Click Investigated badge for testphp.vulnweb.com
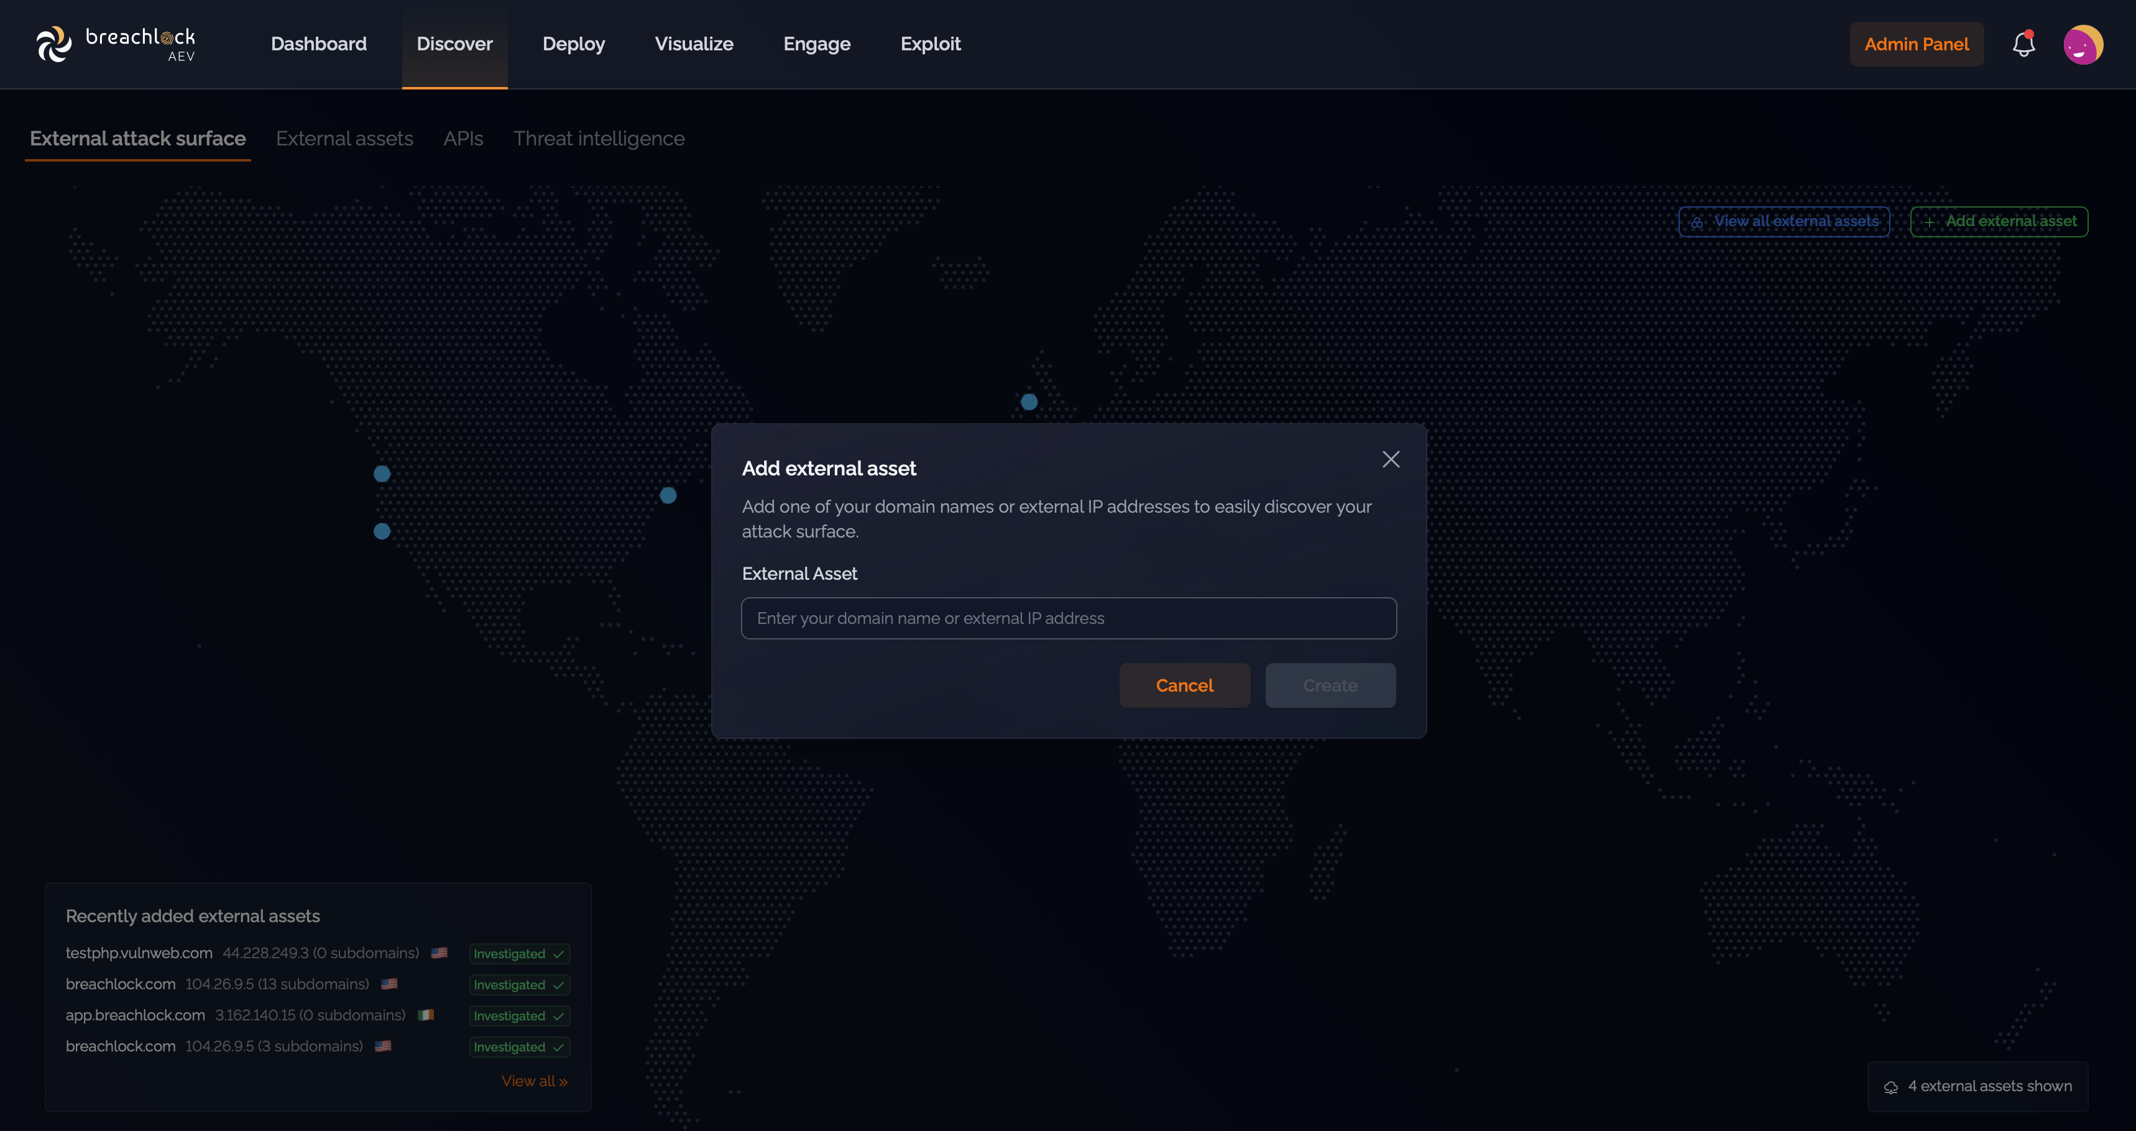The image size is (2136, 1131). pos(519,953)
